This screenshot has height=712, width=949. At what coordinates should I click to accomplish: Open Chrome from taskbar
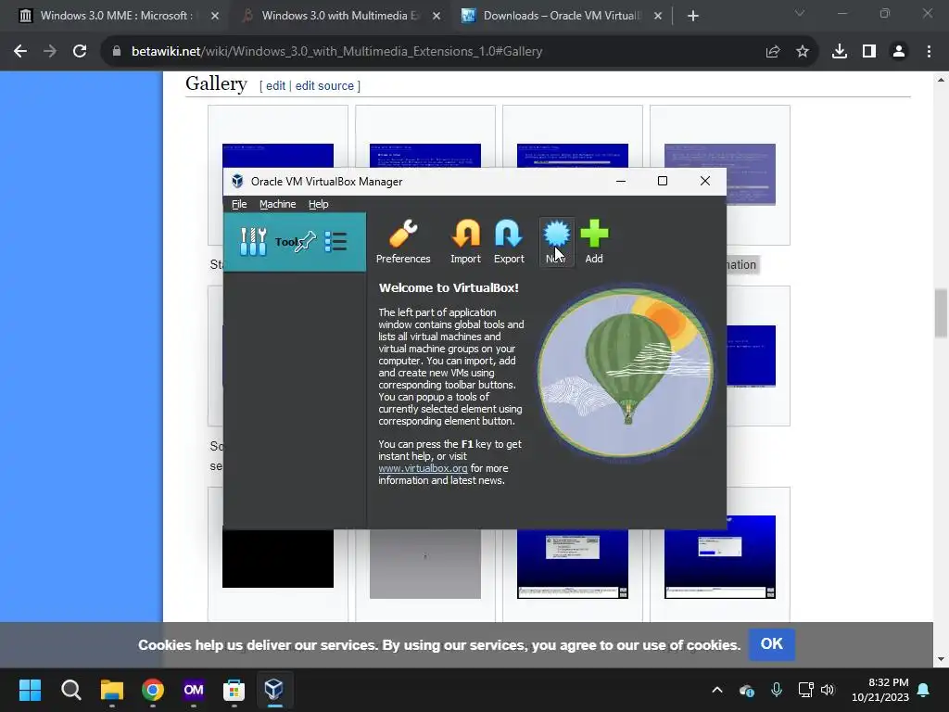click(153, 690)
